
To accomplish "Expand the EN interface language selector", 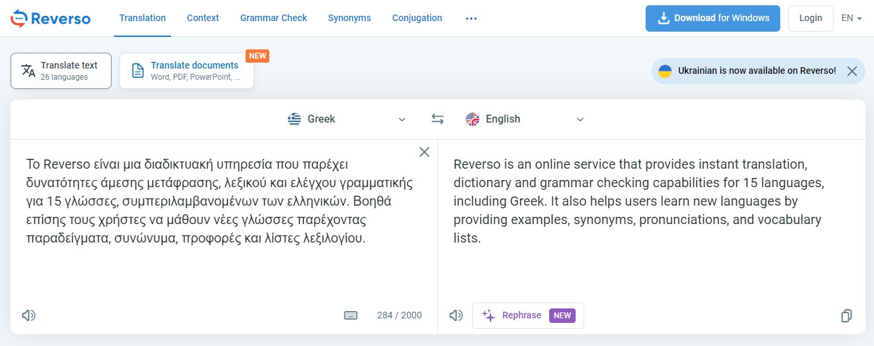I will click(x=852, y=18).
